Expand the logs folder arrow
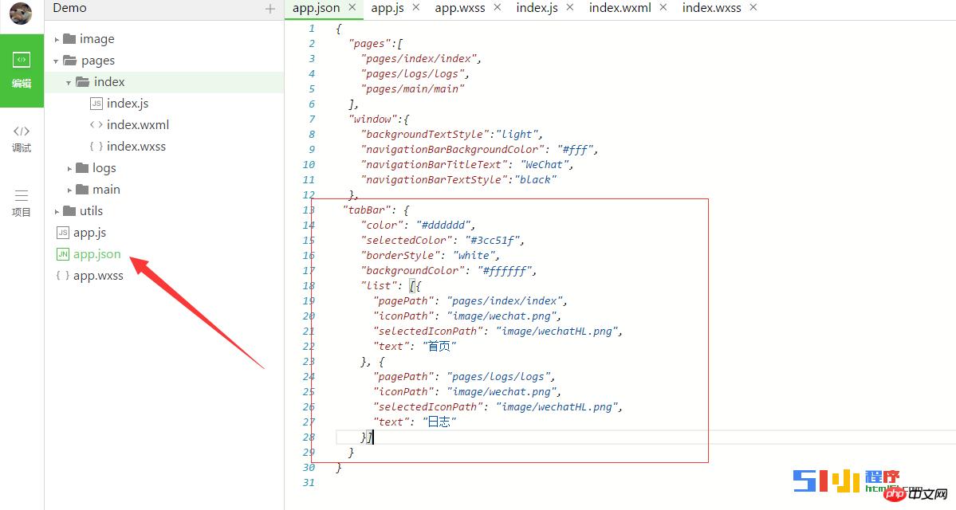 pyautogui.click(x=70, y=168)
